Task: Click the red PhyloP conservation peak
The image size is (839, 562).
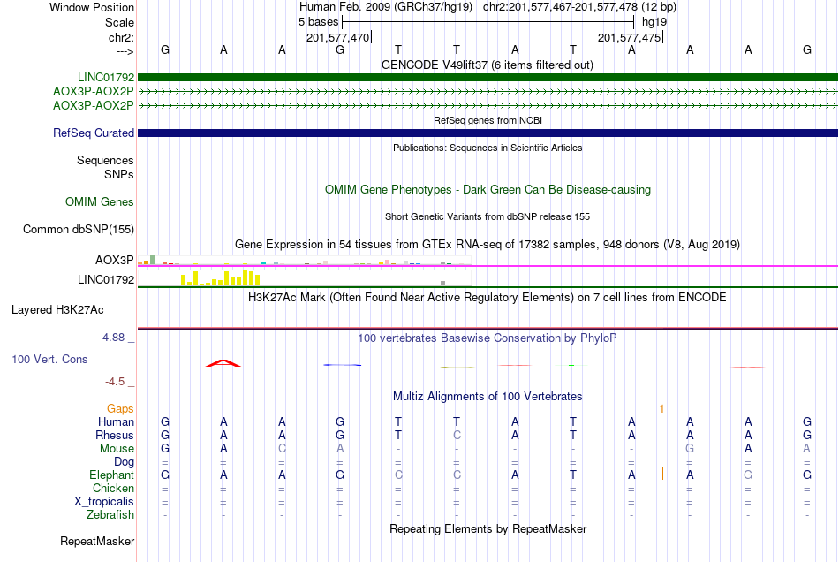Action: tap(223, 363)
